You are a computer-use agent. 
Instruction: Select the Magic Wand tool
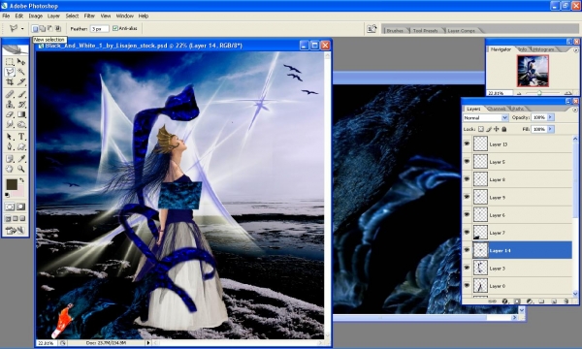(x=21, y=72)
